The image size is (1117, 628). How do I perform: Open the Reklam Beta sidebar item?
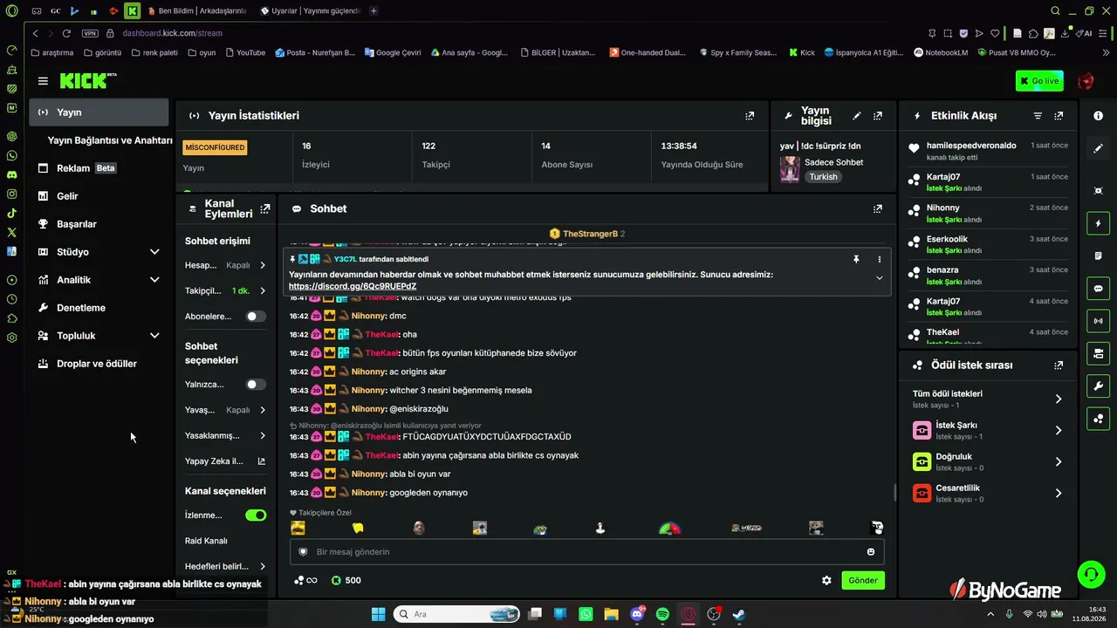[x=99, y=168]
